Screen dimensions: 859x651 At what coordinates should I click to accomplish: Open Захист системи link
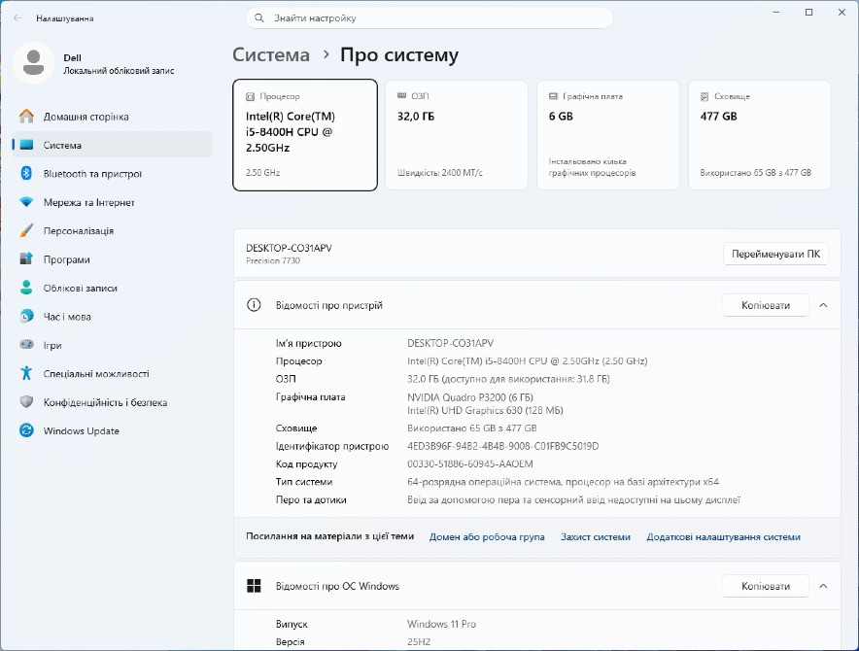[596, 537]
